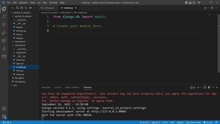220x124 pixels.
Task: Click Go Live in status bar
Action: pos(208,122)
